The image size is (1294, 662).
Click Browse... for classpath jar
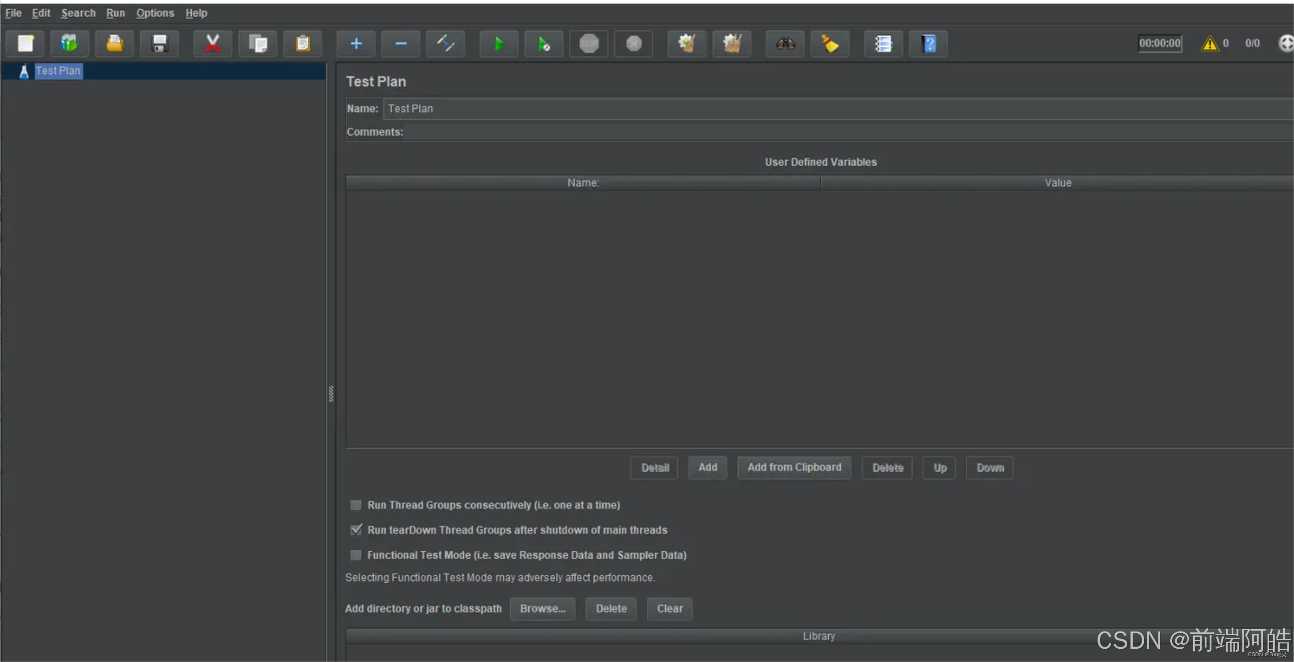point(542,609)
